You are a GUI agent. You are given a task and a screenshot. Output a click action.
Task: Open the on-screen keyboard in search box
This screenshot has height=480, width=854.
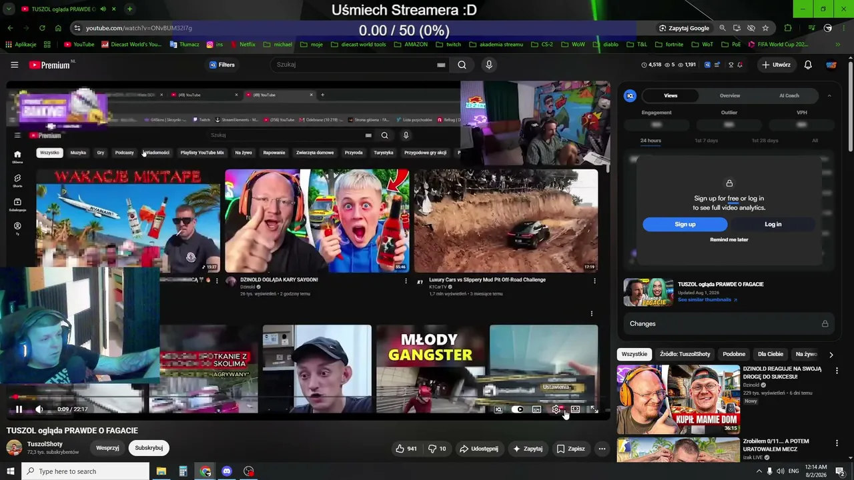click(441, 65)
